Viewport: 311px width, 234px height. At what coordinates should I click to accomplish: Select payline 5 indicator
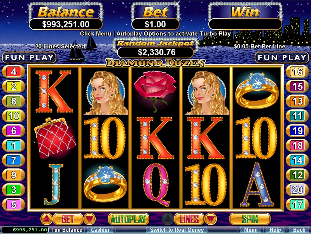point(14,204)
